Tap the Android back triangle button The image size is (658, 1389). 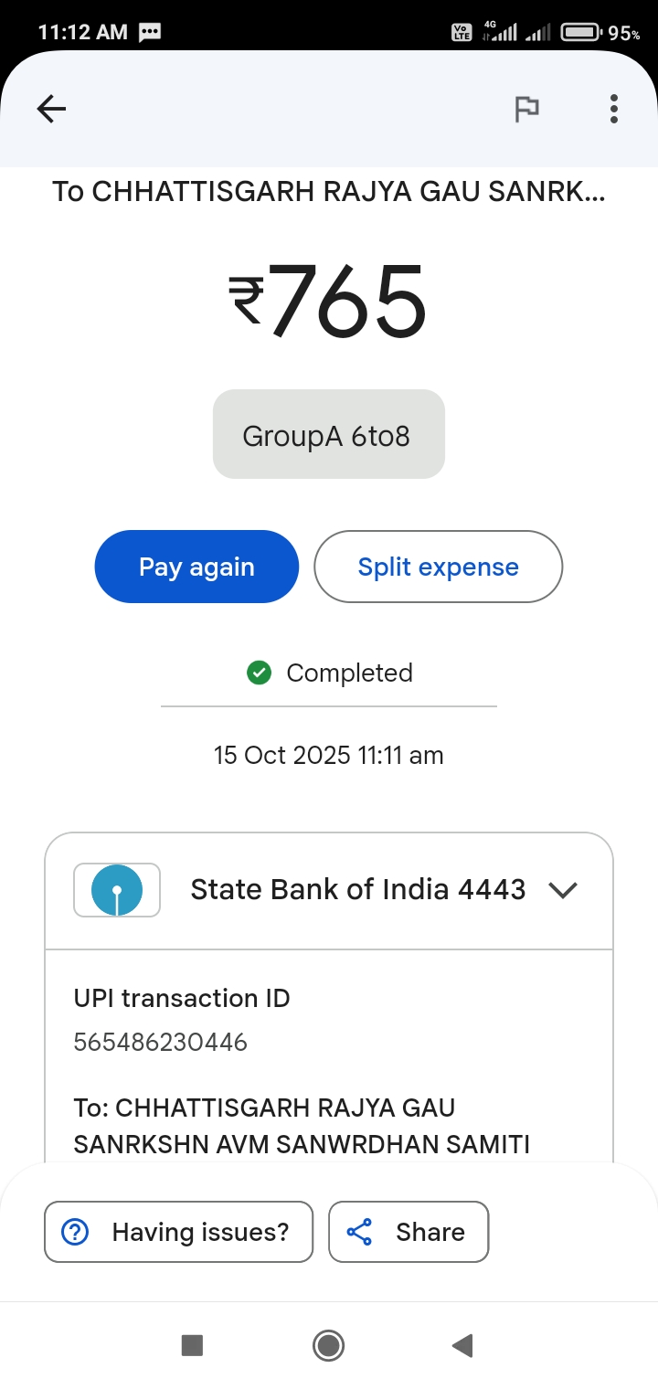pyautogui.click(x=462, y=1345)
